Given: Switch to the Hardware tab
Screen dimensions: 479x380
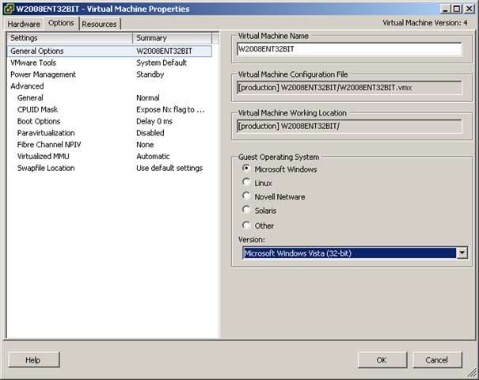Looking at the screenshot, I should coord(25,24).
